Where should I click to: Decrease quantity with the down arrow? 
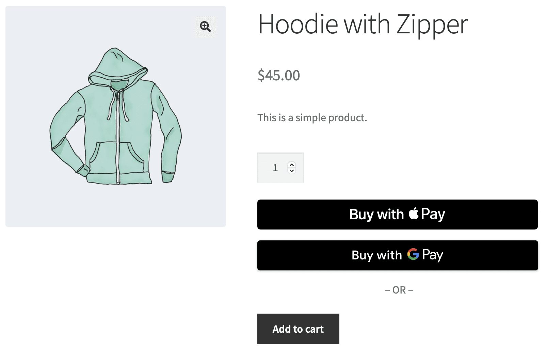click(x=292, y=171)
